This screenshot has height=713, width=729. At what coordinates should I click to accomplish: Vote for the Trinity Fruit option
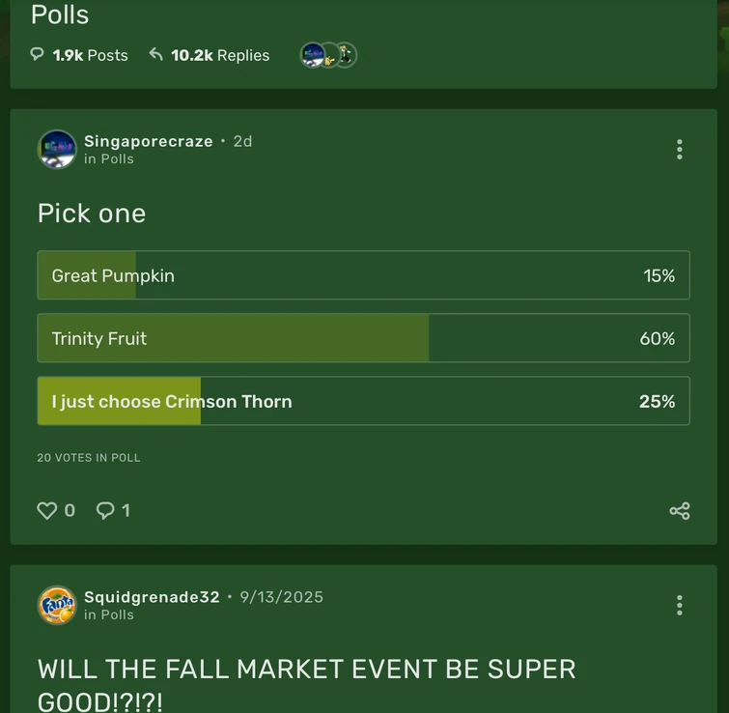pos(363,338)
